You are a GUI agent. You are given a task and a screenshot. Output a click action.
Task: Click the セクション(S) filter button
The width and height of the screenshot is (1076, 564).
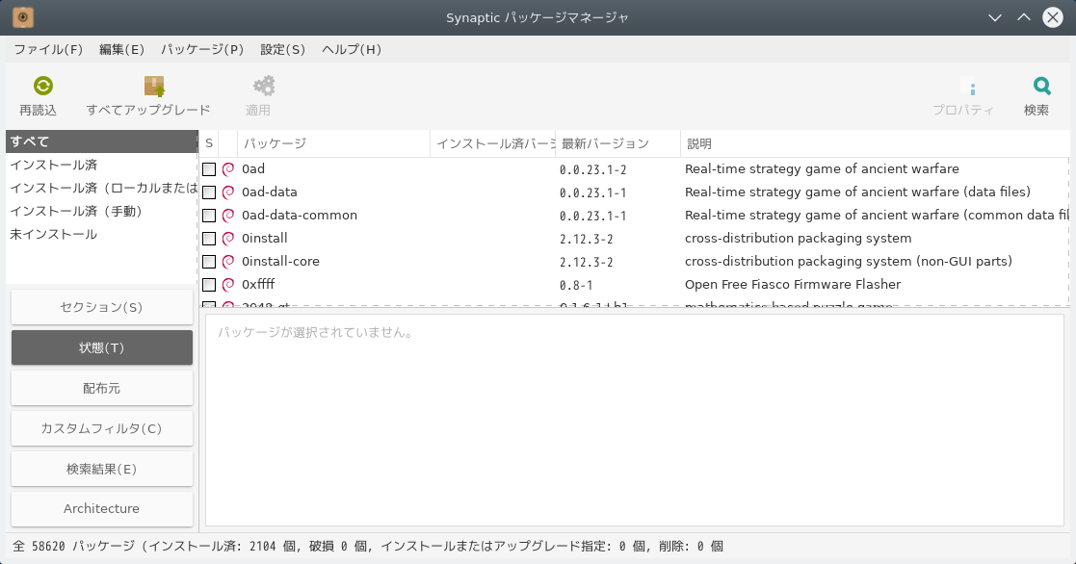tap(101, 307)
